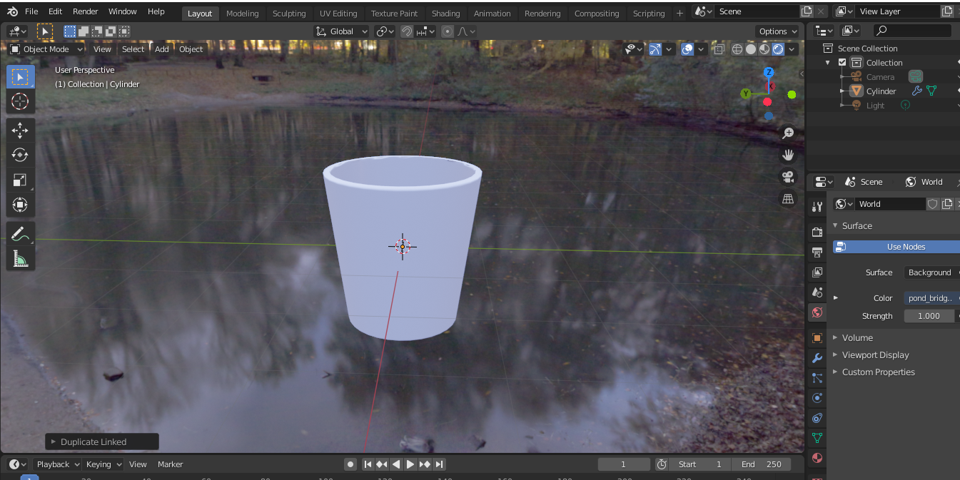
Task: Open the Object Mode dropdown
Action: [46, 49]
